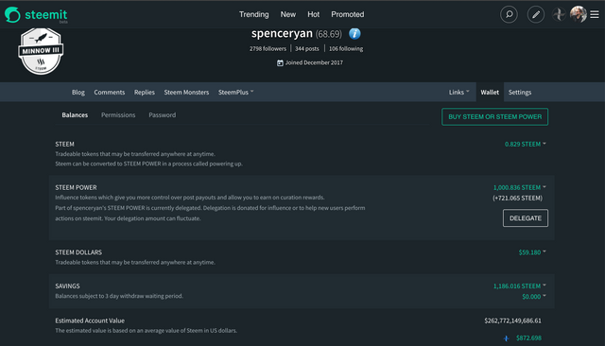Click the Delegate button

[x=526, y=218]
